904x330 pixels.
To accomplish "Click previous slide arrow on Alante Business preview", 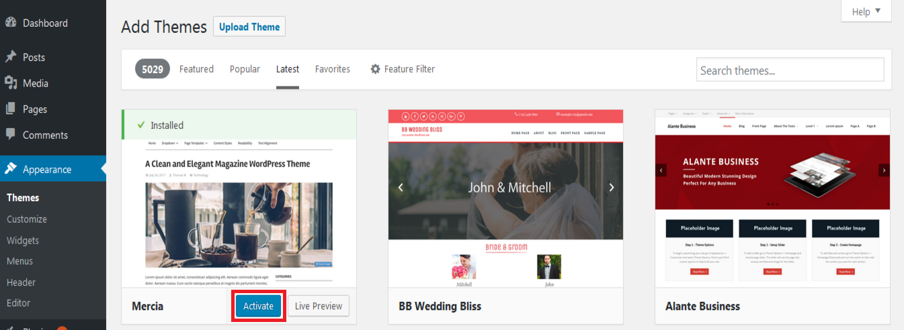I will click(661, 170).
